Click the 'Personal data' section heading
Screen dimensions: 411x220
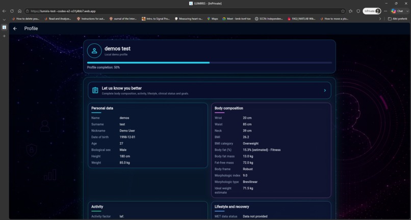point(102,108)
